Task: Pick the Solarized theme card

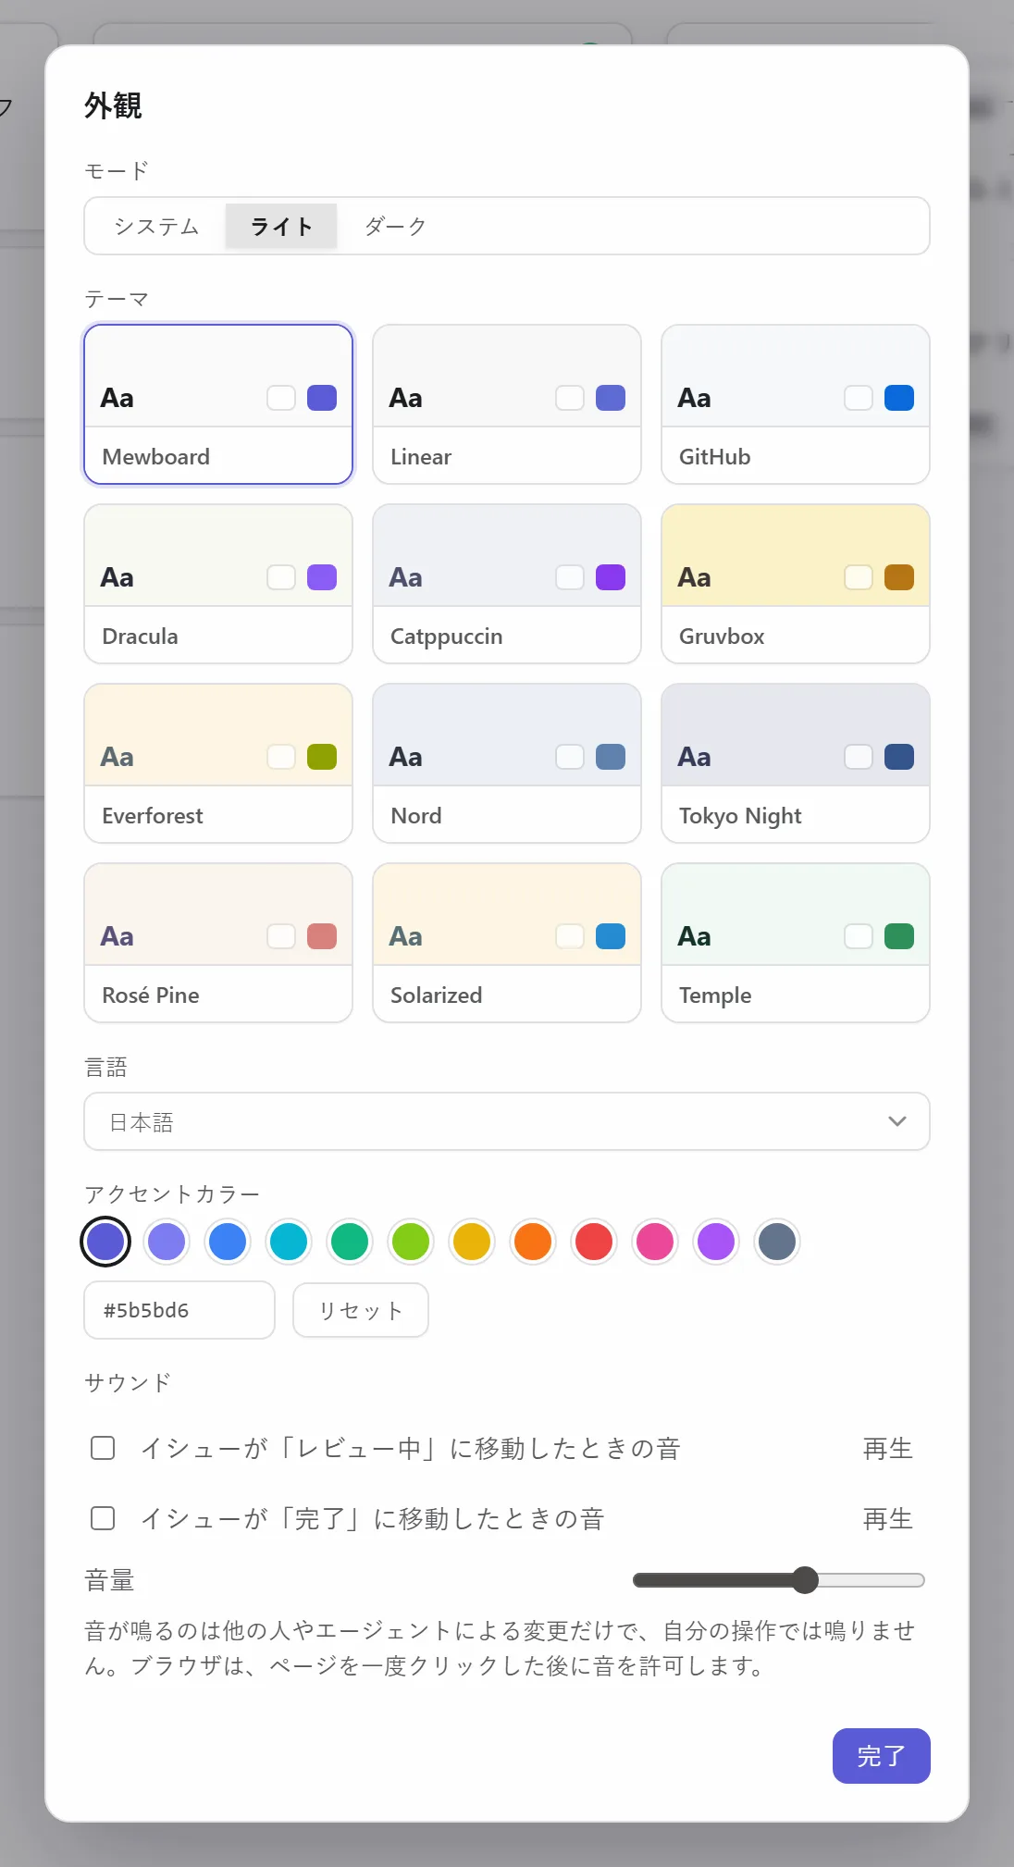Action: 507,943
